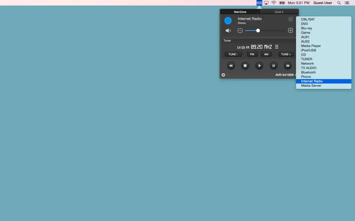355x221 pixels.
Task: Open settings via the gear icon
Action: click(x=223, y=75)
